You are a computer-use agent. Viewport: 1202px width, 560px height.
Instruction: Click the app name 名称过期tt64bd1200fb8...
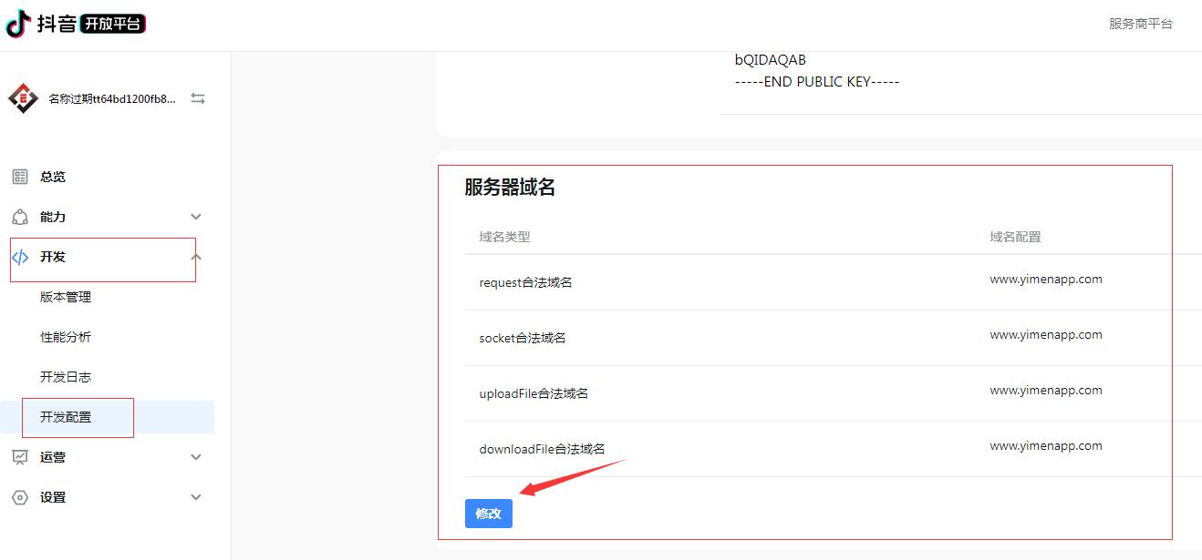tap(112, 98)
